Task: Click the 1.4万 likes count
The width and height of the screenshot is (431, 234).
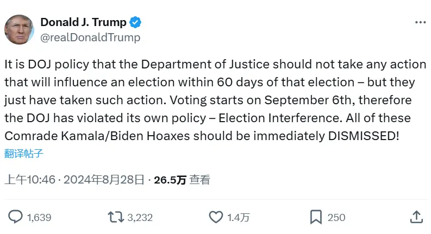Action: pyautogui.click(x=238, y=217)
